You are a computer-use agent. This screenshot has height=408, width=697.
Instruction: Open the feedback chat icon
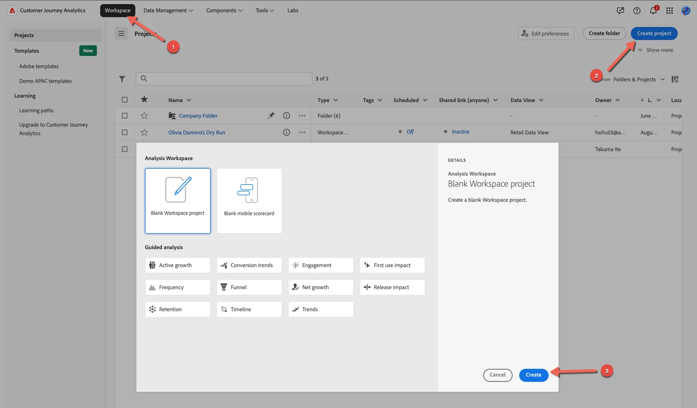(620, 11)
